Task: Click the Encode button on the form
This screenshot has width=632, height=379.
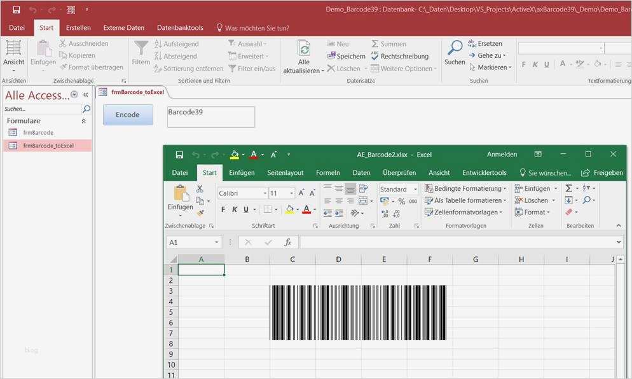Action: [128, 115]
